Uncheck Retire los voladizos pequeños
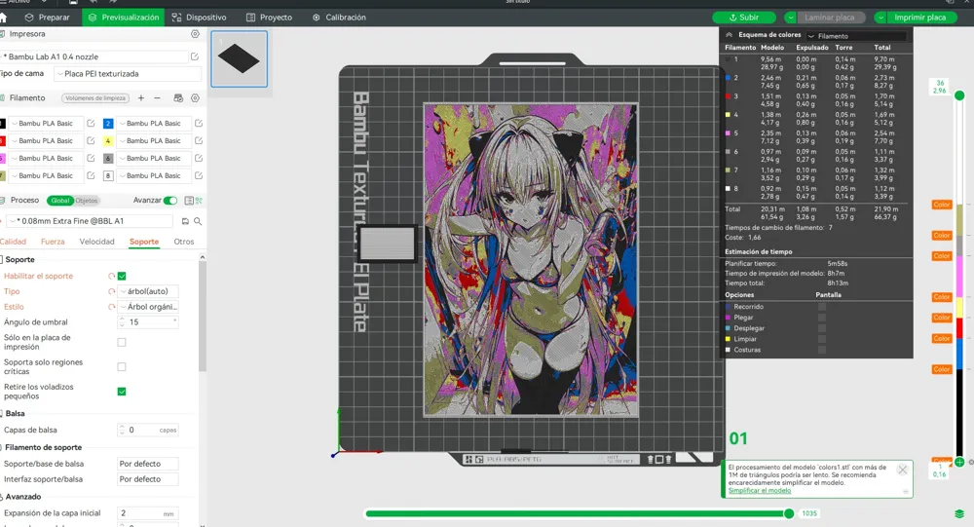Image resolution: width=974 pixels, height=527 pixels. tap(122, 392)
